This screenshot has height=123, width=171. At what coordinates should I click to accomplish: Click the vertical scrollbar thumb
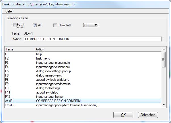coord(164,60)
